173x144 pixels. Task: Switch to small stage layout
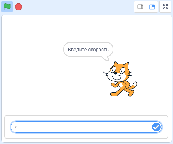click(140, 7)
